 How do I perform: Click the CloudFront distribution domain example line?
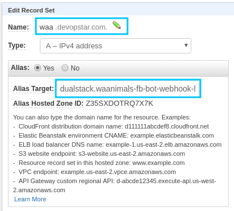(113, 126)
